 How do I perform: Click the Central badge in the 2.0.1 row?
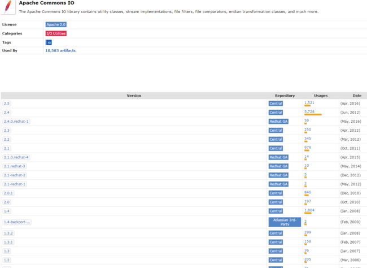(276, 193)
